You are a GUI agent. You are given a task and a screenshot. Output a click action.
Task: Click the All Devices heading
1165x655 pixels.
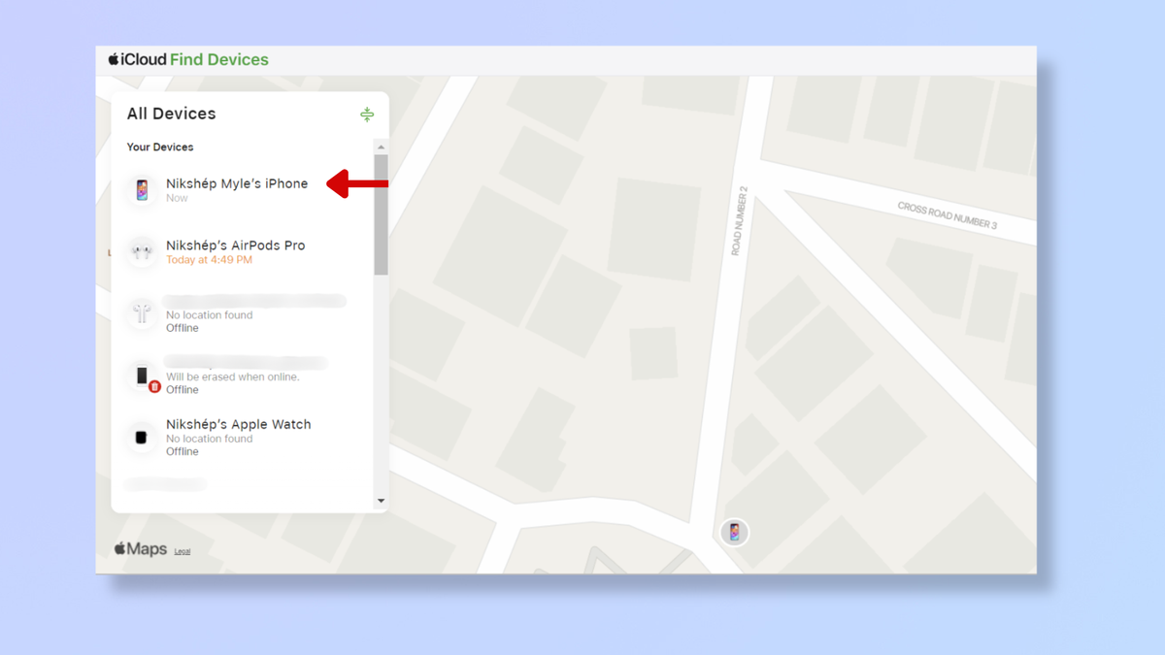click(x=171, y=114)
